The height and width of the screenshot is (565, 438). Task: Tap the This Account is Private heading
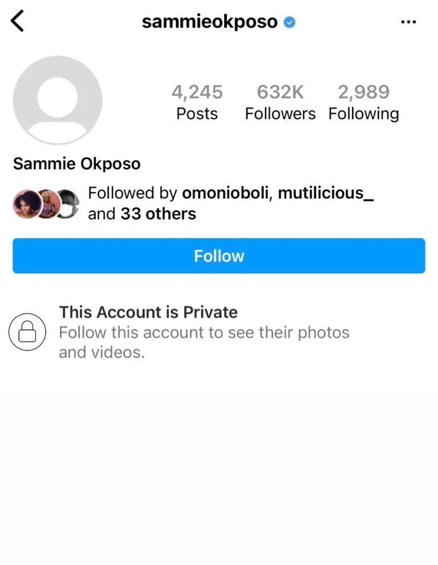pos(148,312)
